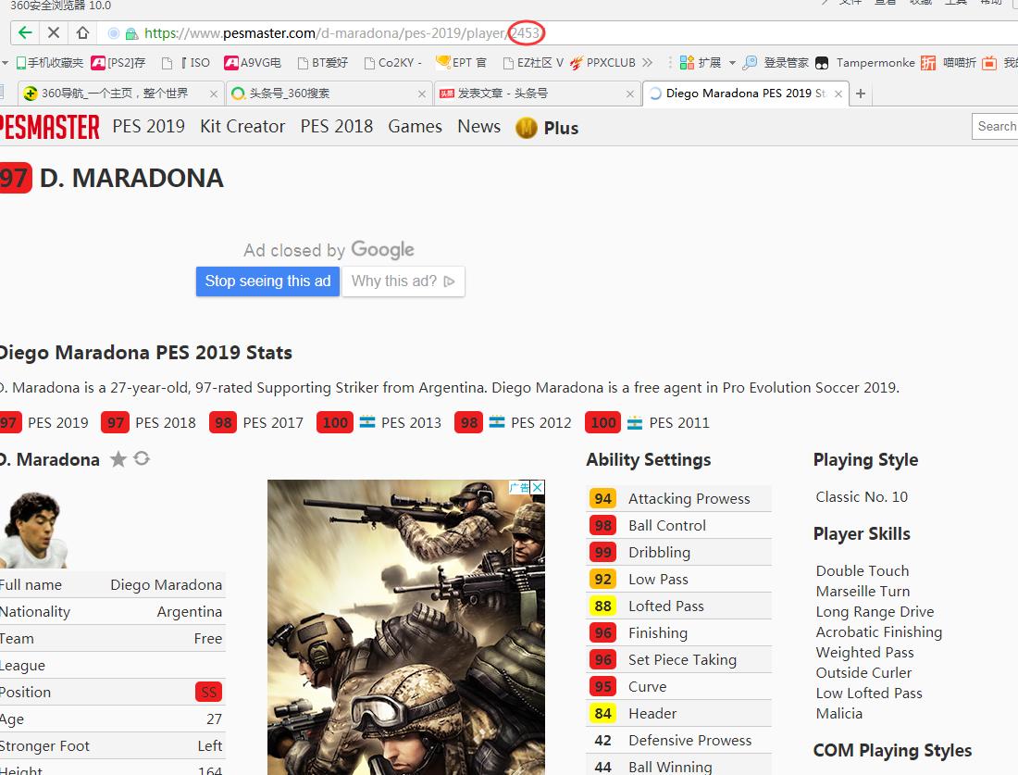1018x775 pixels.
Task: Open the PES 2018 menu item
Action: 336,127
